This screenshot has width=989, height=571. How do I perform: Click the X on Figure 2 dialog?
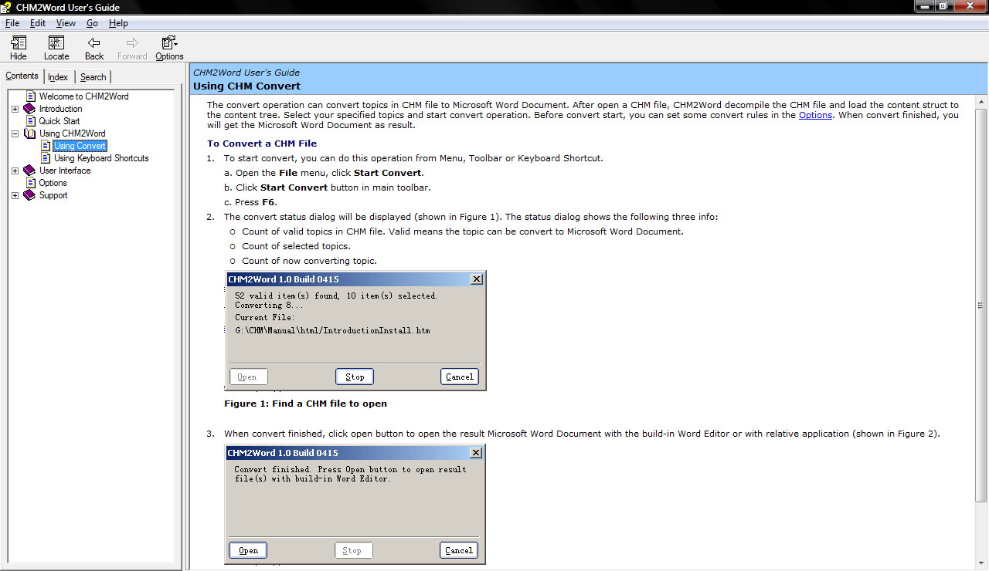click(x=476, y=452)
